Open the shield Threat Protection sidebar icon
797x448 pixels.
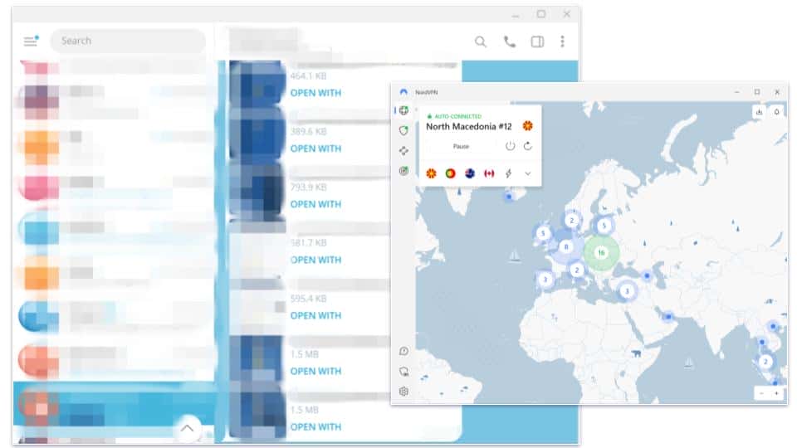click(403, 130)
